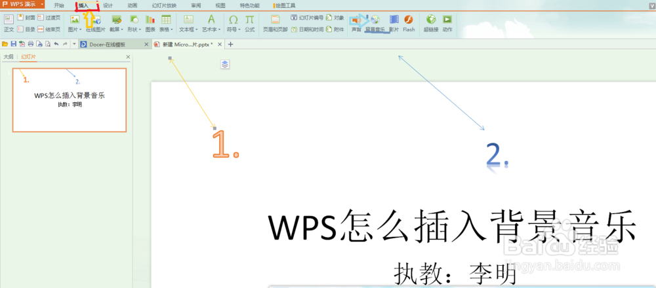Expand the 表格 dropdown arrow

pos(173,30)
